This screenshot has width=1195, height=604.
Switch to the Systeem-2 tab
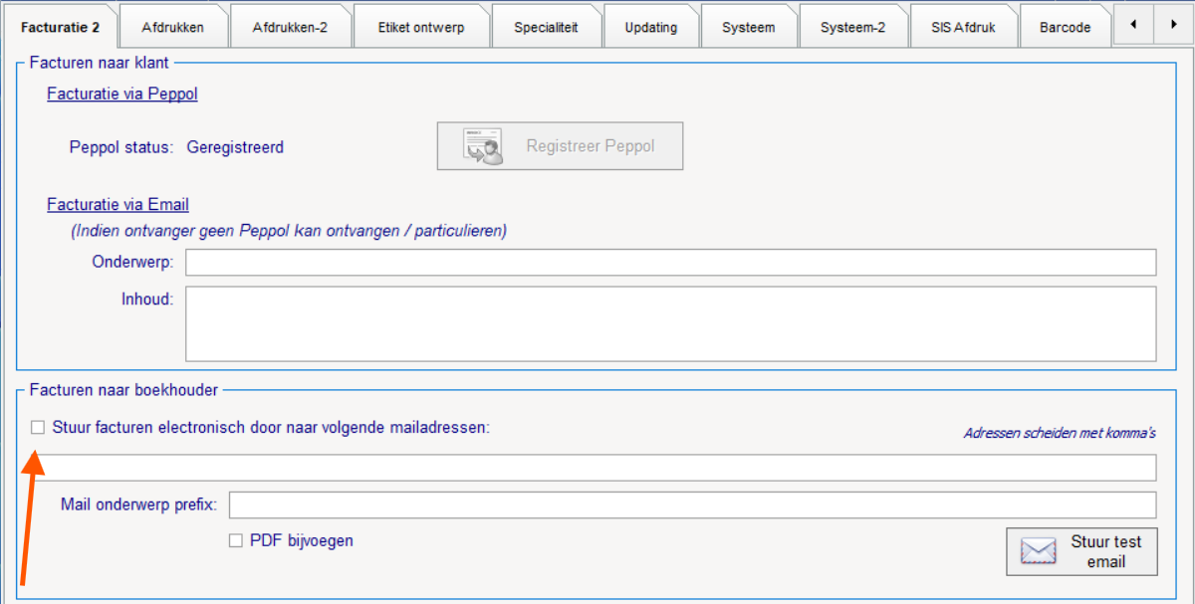tap(852, 27)
